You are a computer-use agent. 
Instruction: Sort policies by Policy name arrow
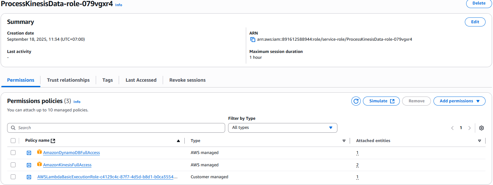(x=178, y=141)
